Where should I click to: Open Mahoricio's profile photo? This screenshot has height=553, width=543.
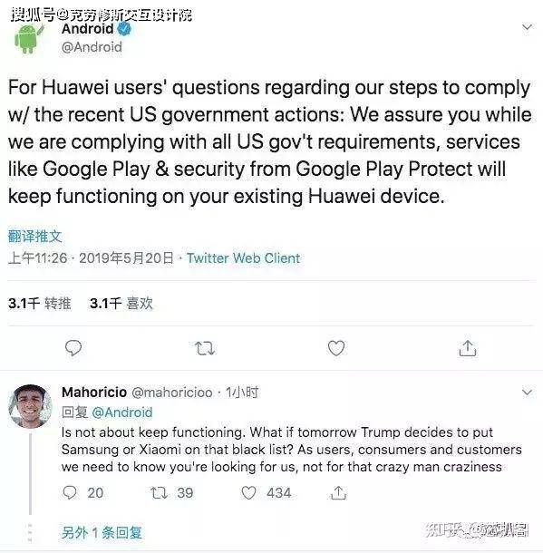30,406
